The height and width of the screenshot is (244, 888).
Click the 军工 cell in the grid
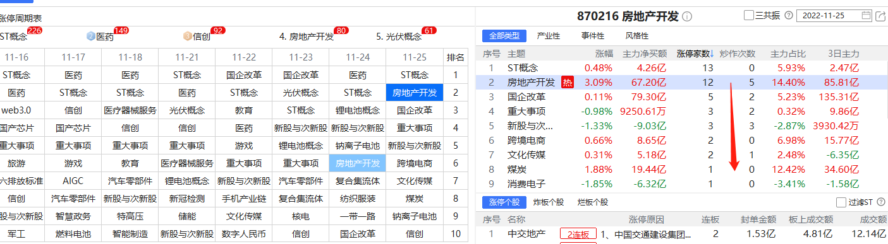pos(16,234)
